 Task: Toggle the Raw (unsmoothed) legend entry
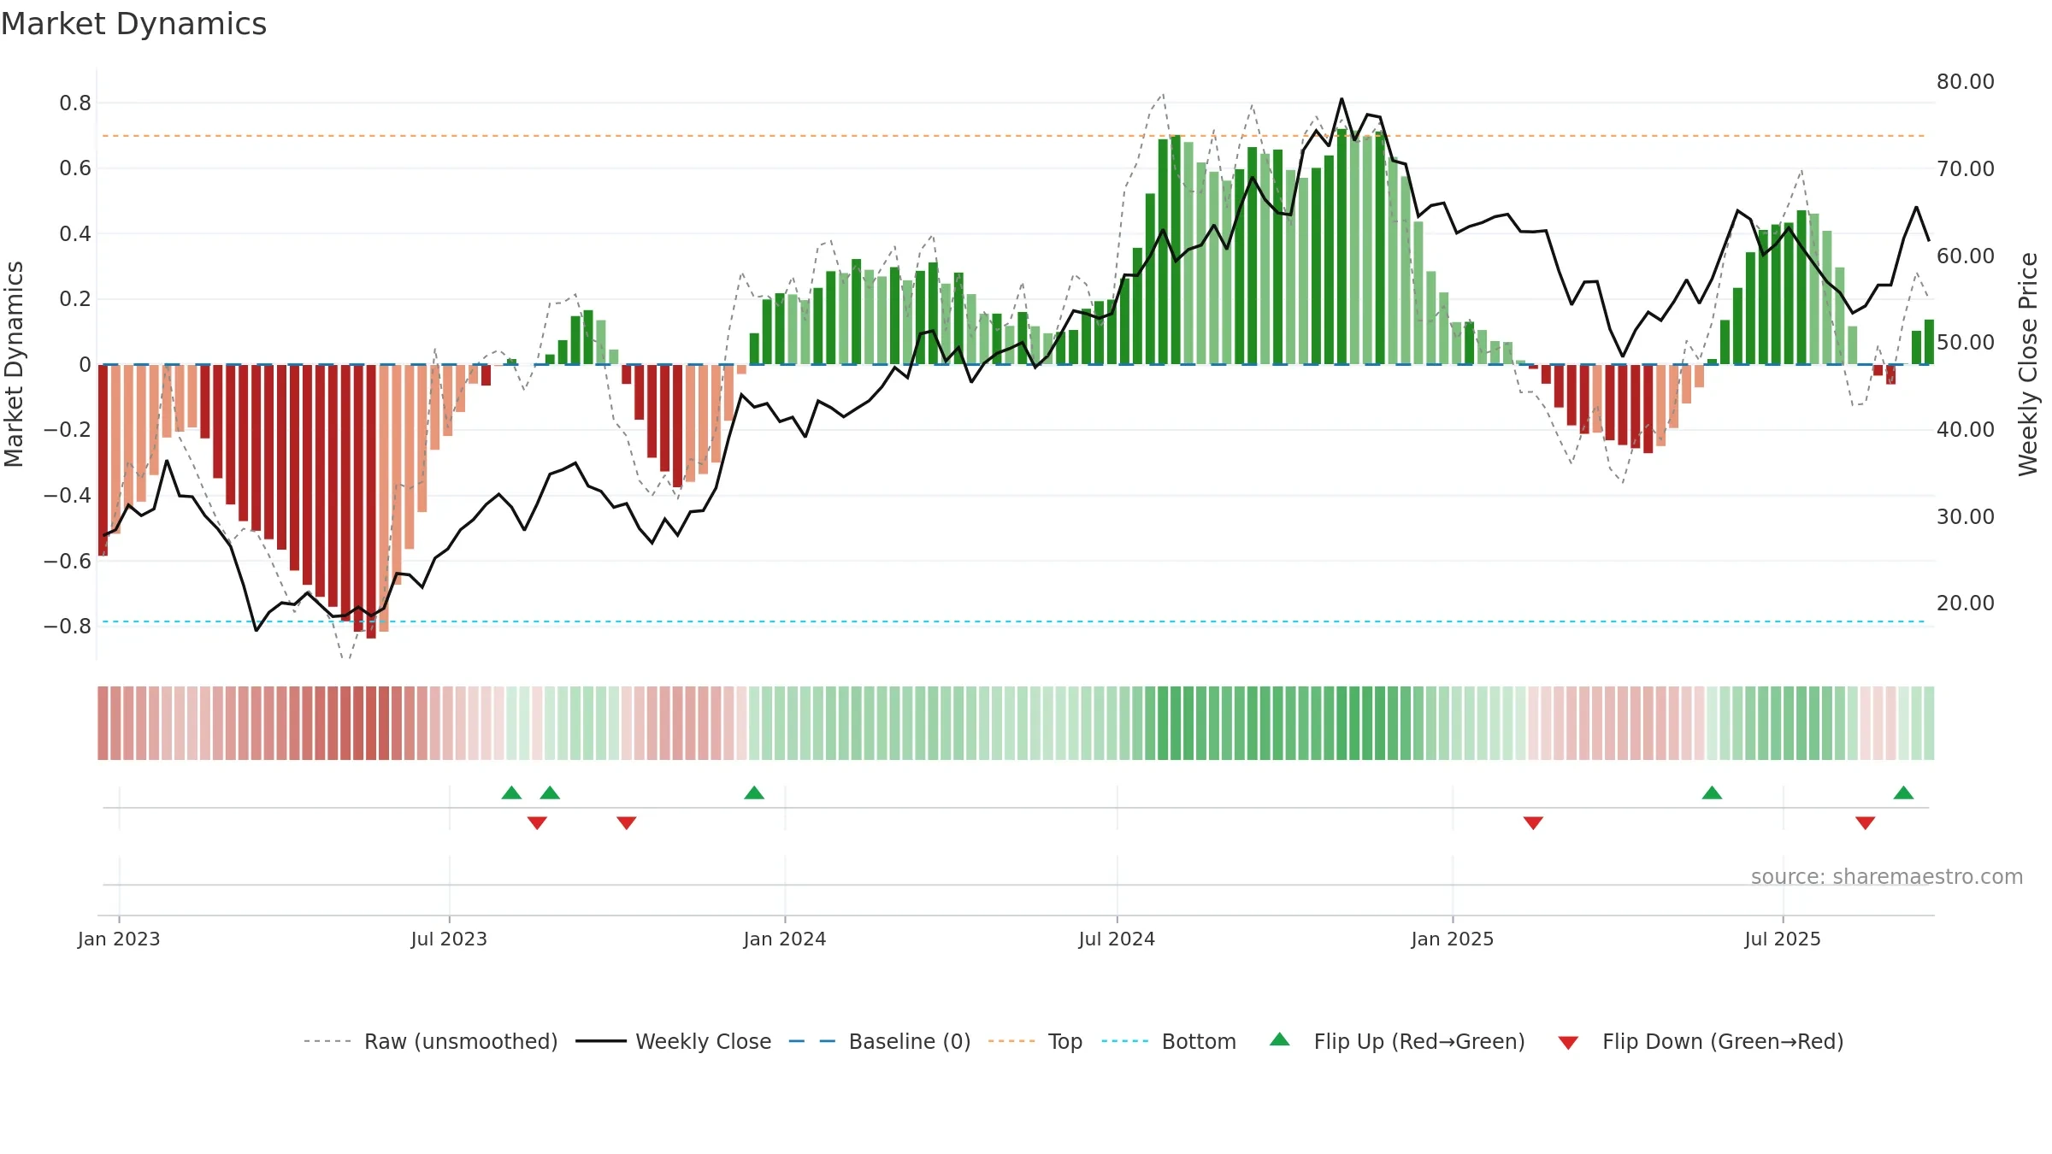430,1041
